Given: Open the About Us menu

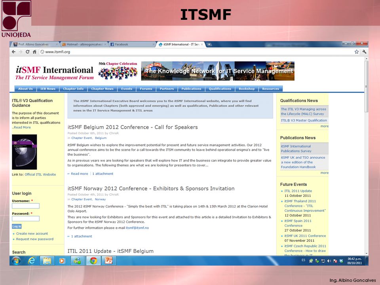Looking at the screenshot, I should pyautogui.click(x=25, y=89).
